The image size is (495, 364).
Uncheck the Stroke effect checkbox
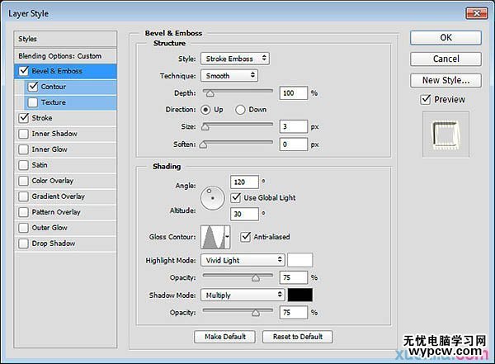click(x=24, y=118)
